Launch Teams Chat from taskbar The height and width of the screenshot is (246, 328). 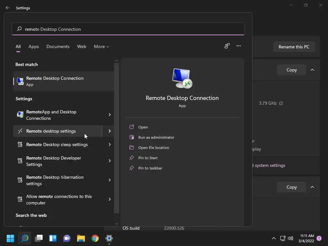[67, 238]
